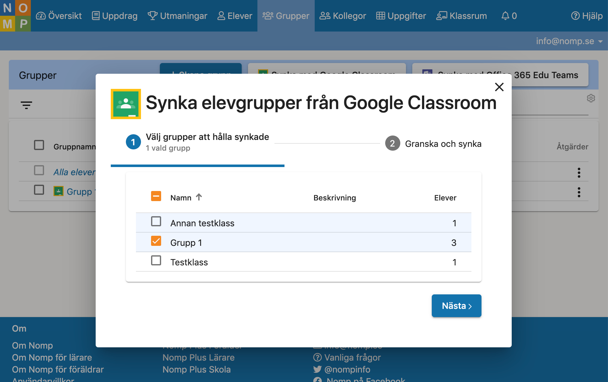Toggle the select-all checkbox in dialog header

pyautogui.click(x=156, y=196)
